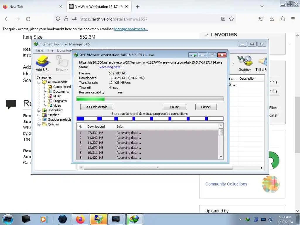
Task: Click the IDM horizontal scrollbar left arrow
Action: (x=81, y=168)
